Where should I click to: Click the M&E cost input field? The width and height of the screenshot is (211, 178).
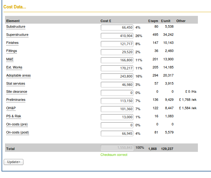click(117, 60)
